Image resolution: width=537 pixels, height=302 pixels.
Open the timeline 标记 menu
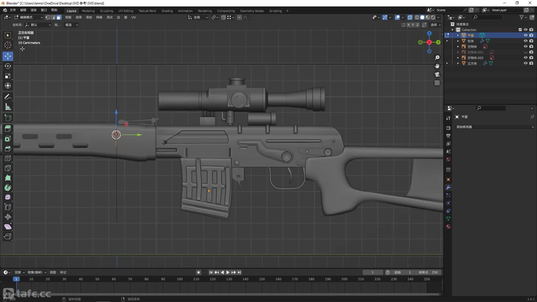pyautogui.click(x=63, y=272)
